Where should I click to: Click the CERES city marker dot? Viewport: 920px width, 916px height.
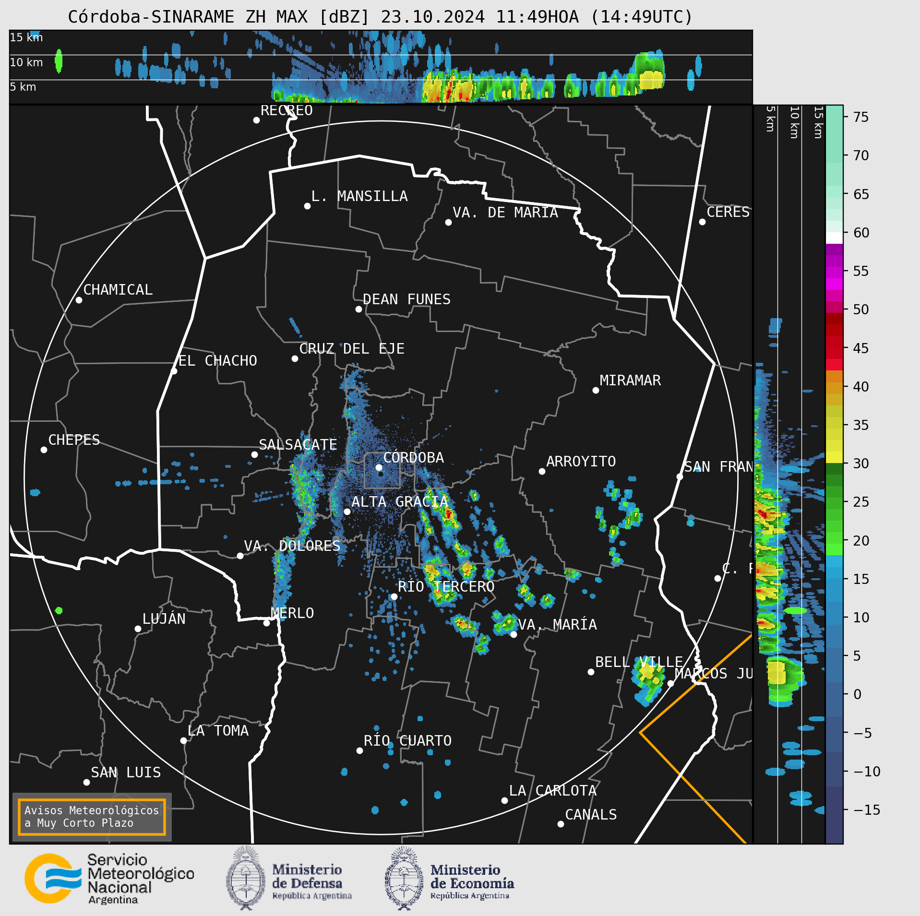tap(702, 222)
